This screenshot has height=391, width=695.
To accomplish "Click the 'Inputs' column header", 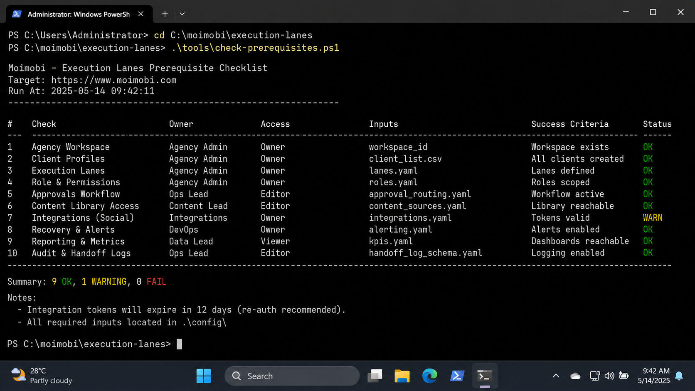I will click(x=383, y=124).
